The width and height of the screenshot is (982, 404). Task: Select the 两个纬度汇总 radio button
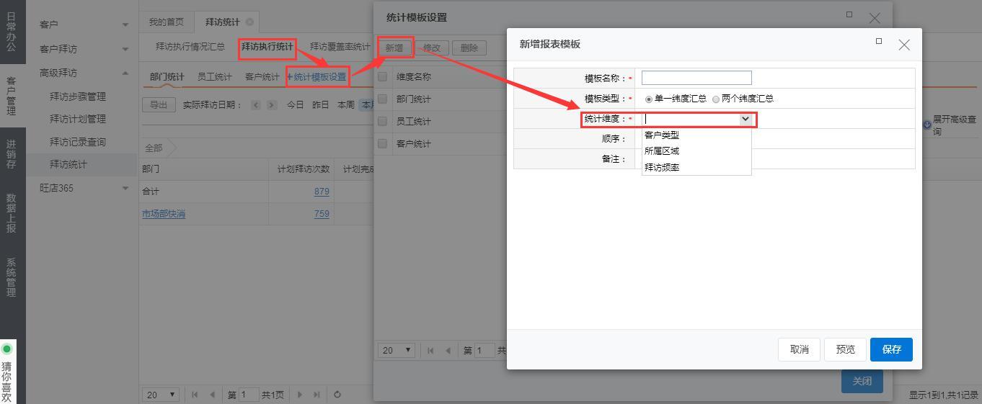coord(716,99)
